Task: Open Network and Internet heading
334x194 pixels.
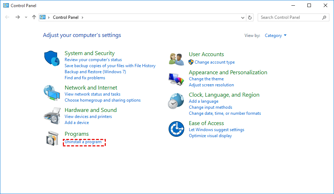Action: click(x=91, y=88)
